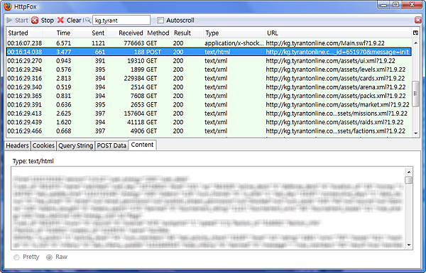Open the Query String tab
The height and width of the screenshot is (273, 426).
click(x=75, y=146)
